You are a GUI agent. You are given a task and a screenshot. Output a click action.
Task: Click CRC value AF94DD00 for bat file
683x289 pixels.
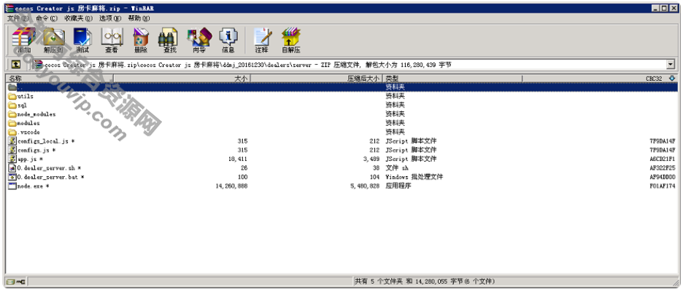663,177
